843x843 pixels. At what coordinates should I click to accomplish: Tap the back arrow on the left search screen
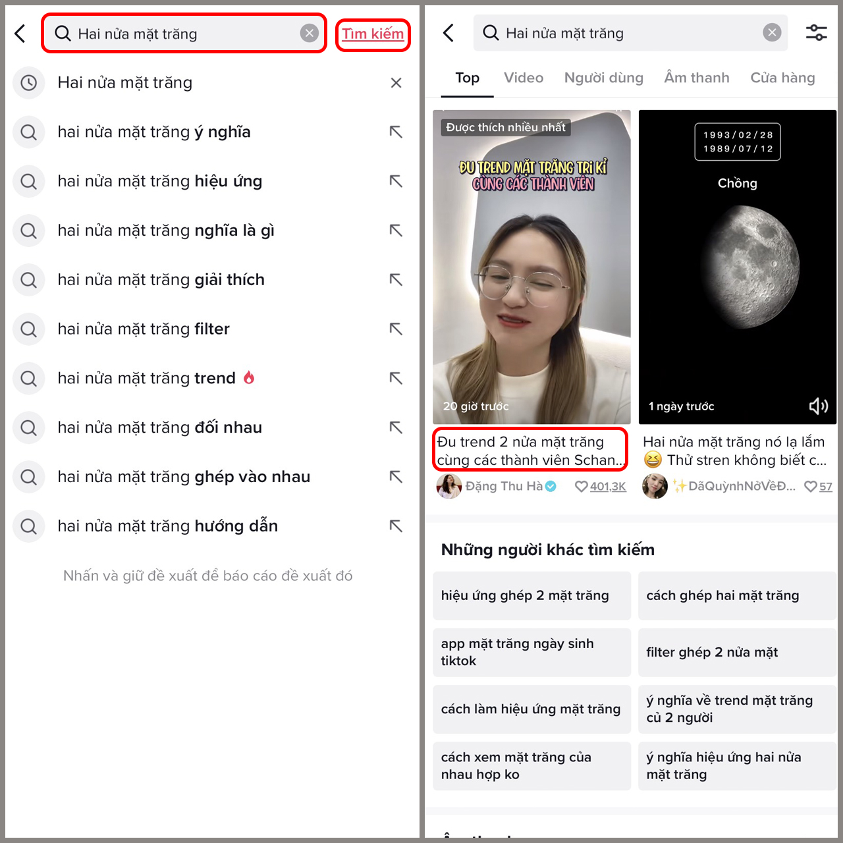click(x=20, y=34)
